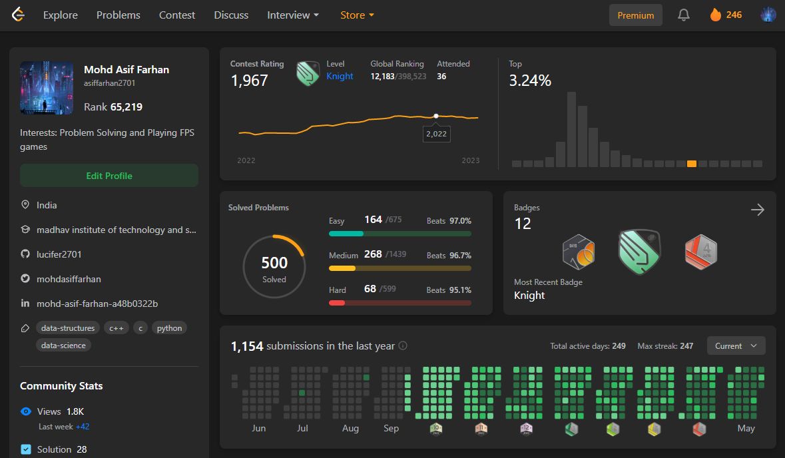
Task: Click the Knight level link
Action: (340, 76)
